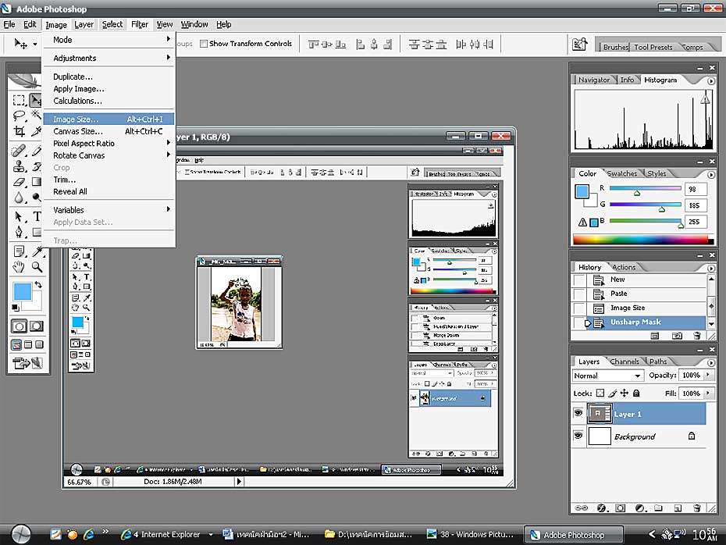Swap foreground and background colors
Image resolution: width=726 pixels, height=545 pixels.
pos(38,284)
